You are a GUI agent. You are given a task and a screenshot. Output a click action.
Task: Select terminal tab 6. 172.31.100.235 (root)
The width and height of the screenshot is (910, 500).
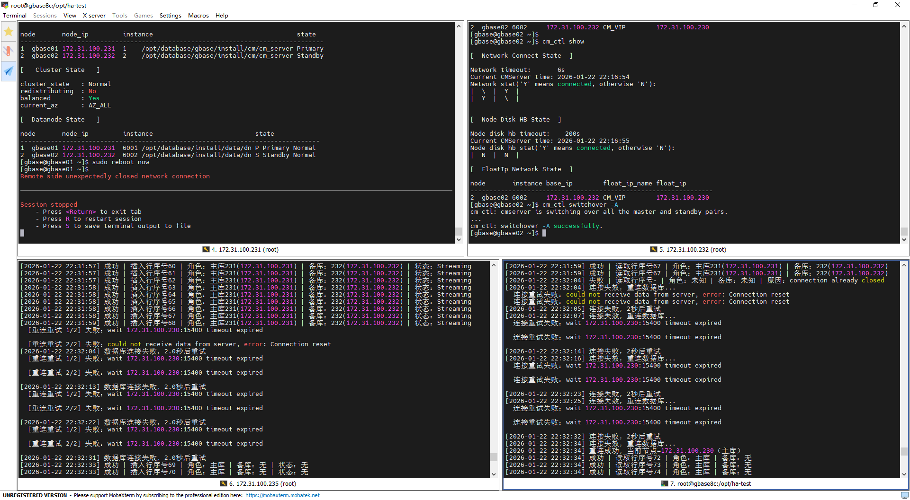(262, 483)
